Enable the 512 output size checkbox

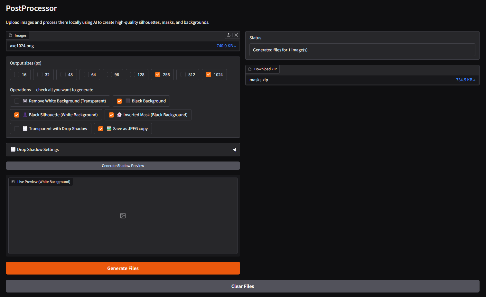click(183, 74)
